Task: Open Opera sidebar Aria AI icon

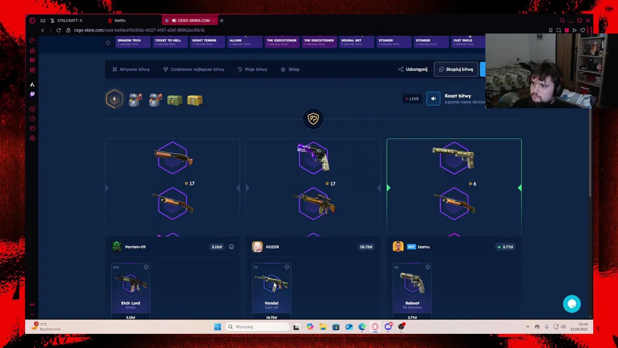Action: click(32, 85)
